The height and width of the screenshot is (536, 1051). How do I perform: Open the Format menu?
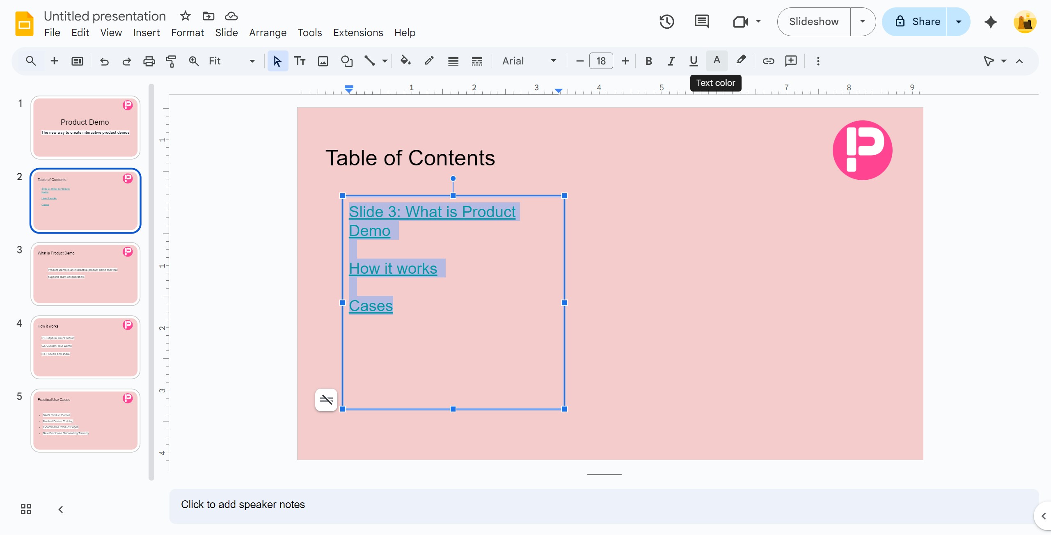(x=188, y=32)
